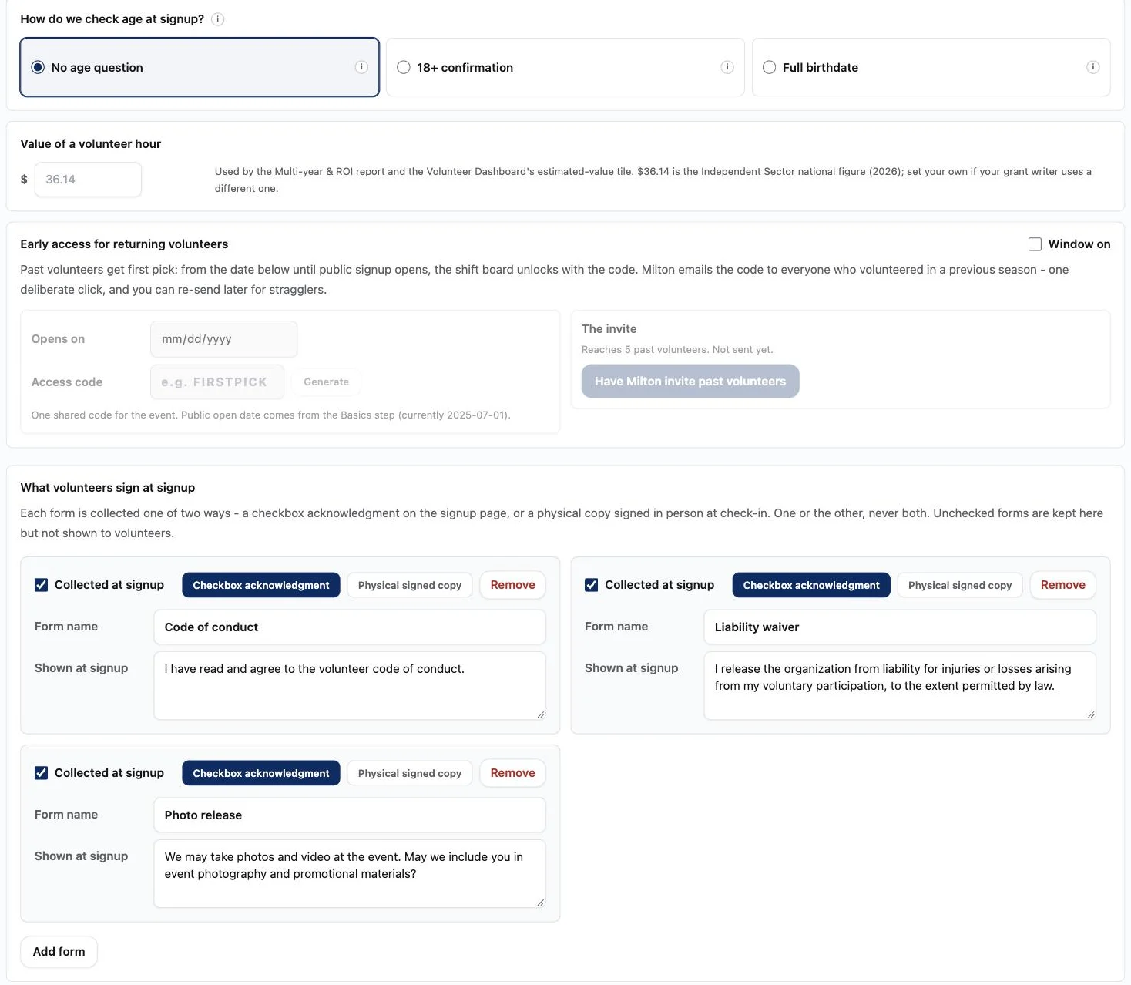The width and height of the screenshot is (1131, 985).
Task: Uncheck Collected at signup for Code of conduct
Action: (x=42, y=585)
